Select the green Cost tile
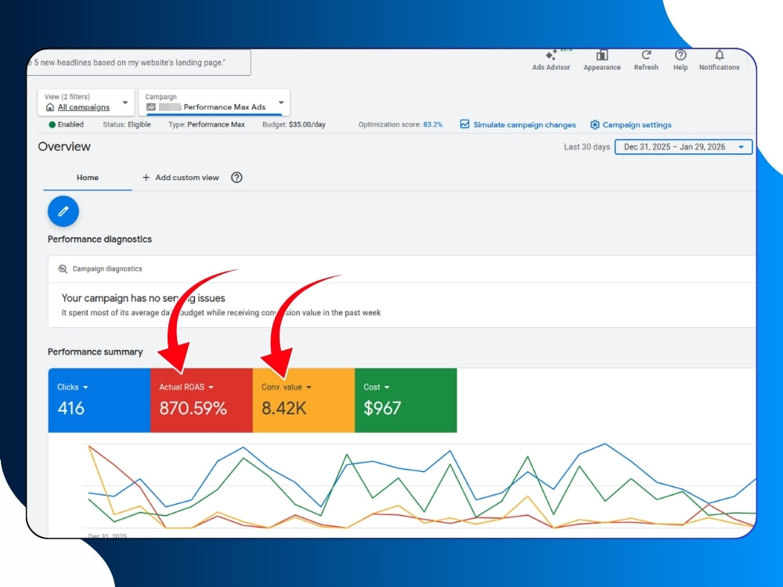Screen dimensions: 783x587 click(406, 400)
